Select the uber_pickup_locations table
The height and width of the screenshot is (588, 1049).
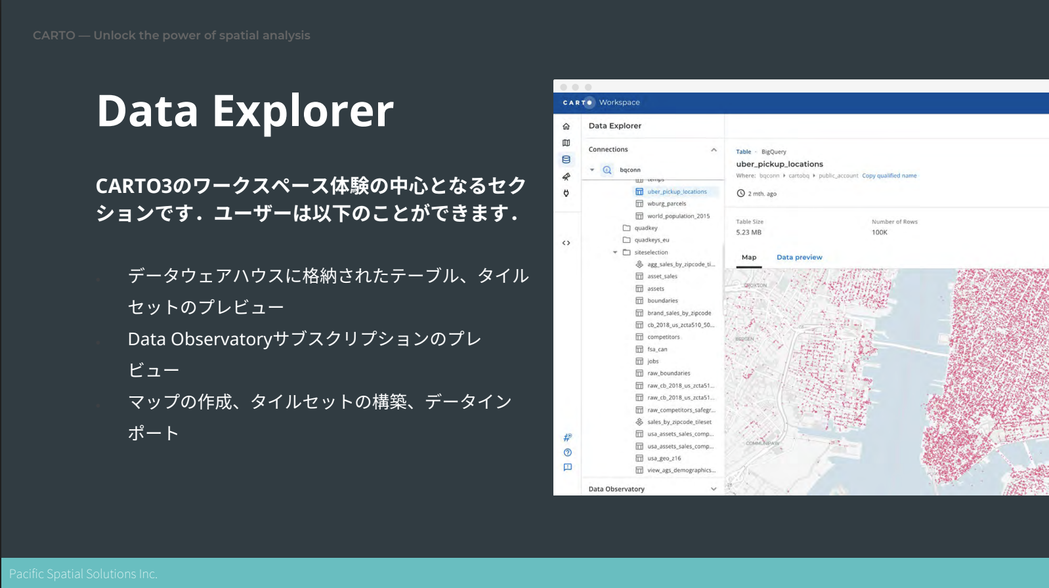click(676, 192)
